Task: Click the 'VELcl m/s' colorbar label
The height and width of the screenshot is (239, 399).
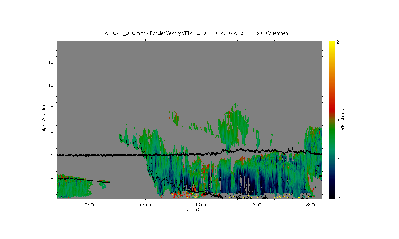Action: click(x=343, y=119)
